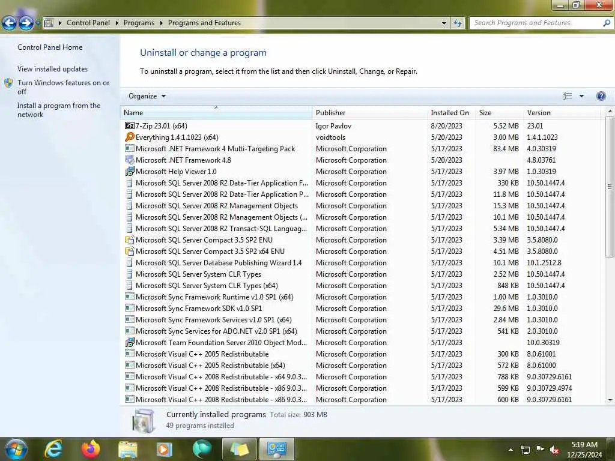615x461 pixels.
Task: Open the Help question mark icon
Action: click(601, 96)
